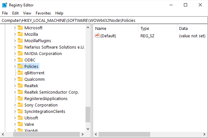Click the registry path address bar

(104, 20)
